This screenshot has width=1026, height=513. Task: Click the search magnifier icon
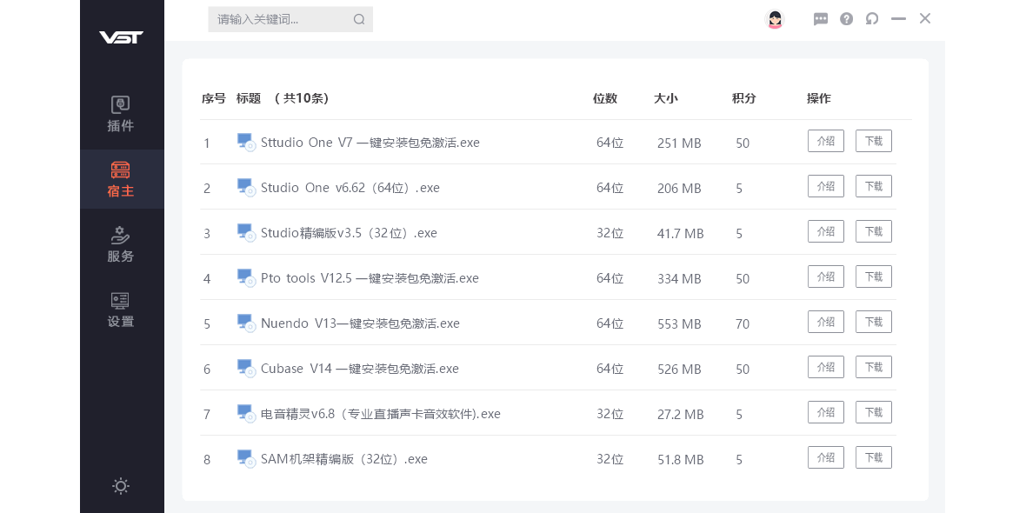coord(359,19)
